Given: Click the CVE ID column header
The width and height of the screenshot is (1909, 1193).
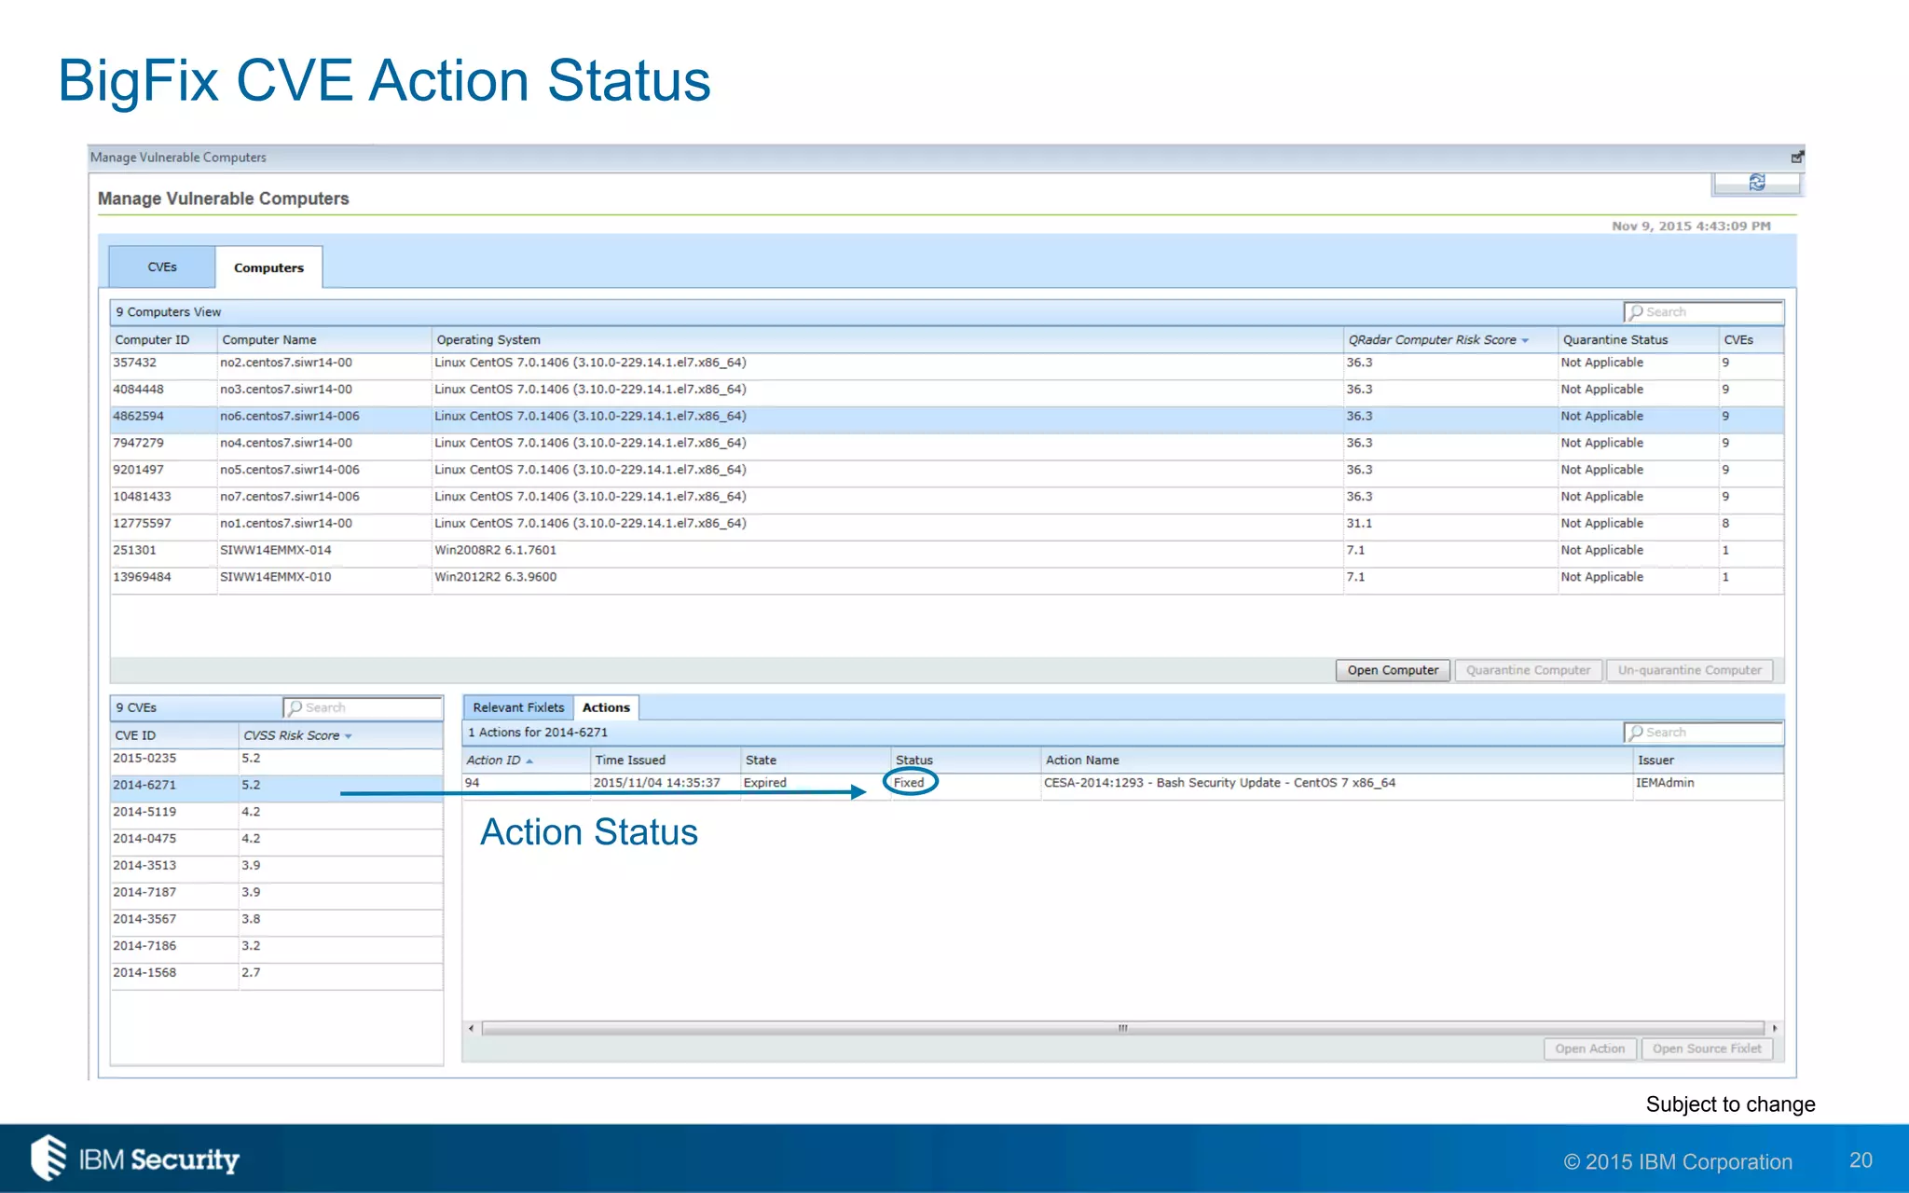Looking at the screenshot, I should click(x=174, y=735).
